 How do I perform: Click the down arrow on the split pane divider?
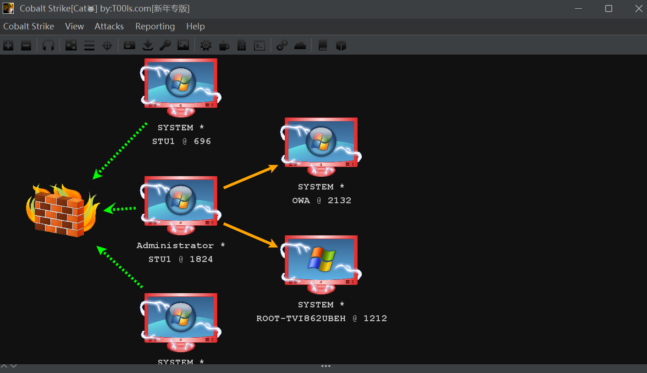tap(14, 366)
